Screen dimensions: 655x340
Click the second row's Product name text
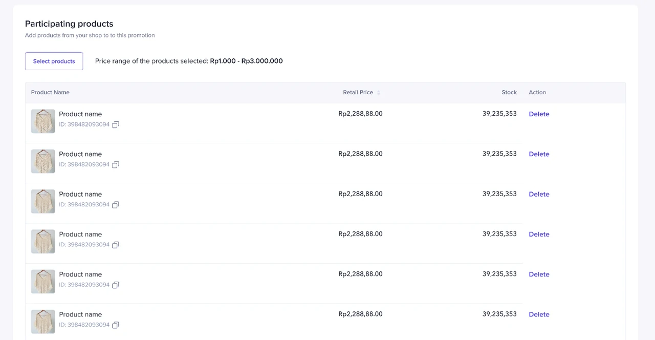pyautogui.click(x=80, y=154)
